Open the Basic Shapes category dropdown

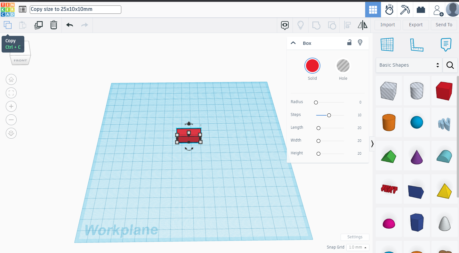(x=409, y=65)
